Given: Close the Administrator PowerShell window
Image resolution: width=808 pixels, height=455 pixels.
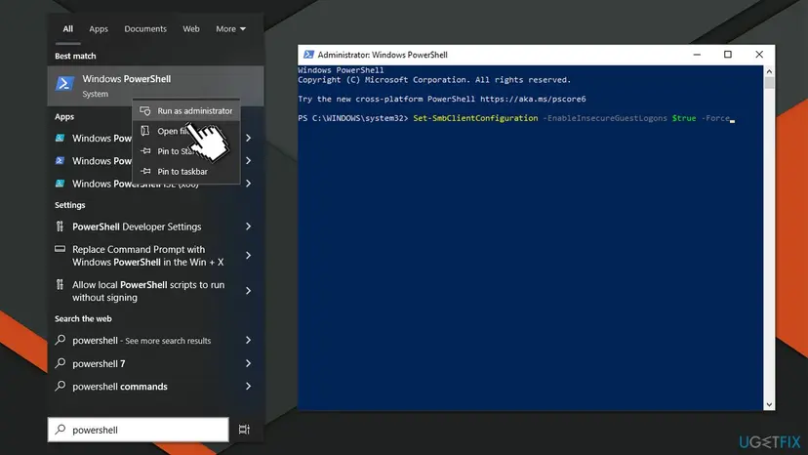Looking at the screenshot, I should tap(759, 55).
